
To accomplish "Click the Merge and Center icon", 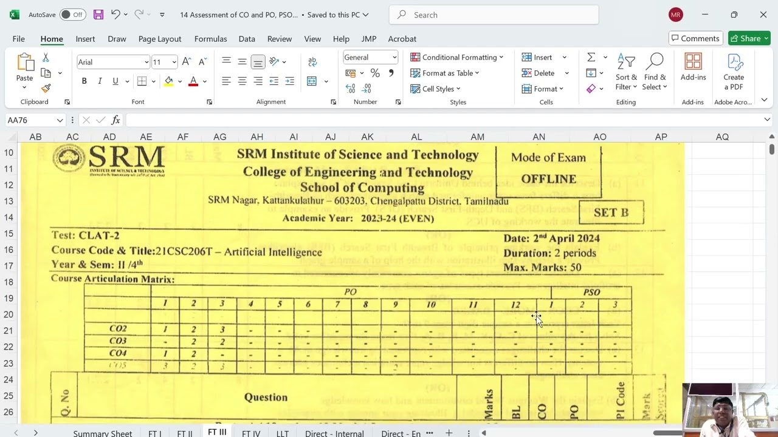I will (312, 81).
